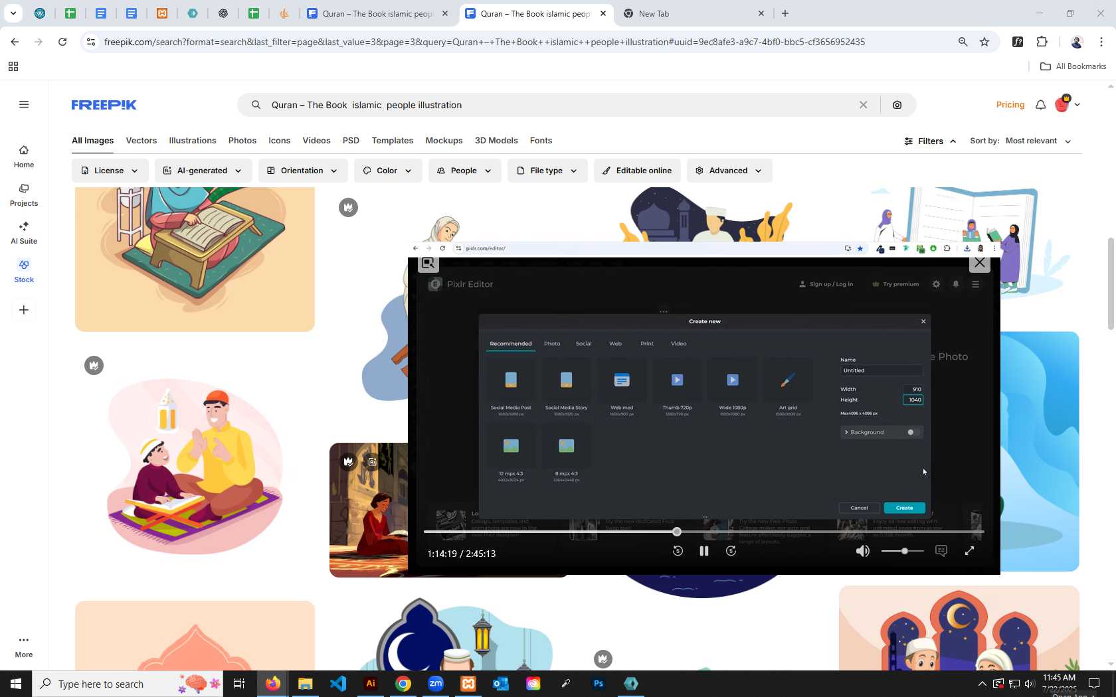Screen dimensions: 1116x697
Task: Switch to 3D Models tab
Action: 496,141
